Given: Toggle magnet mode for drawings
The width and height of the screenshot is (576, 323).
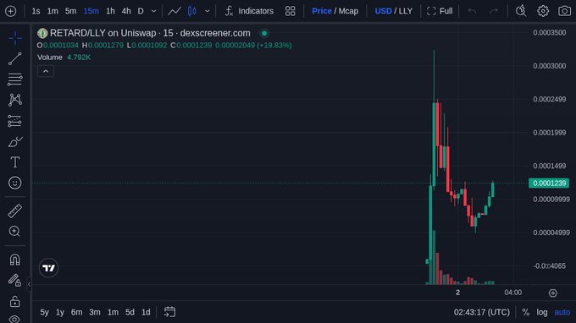Looking at the screenshot, I should 15,260.
